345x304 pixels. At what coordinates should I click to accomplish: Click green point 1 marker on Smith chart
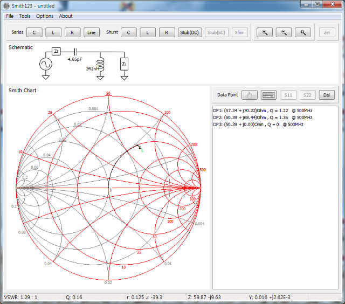[142, 151]
